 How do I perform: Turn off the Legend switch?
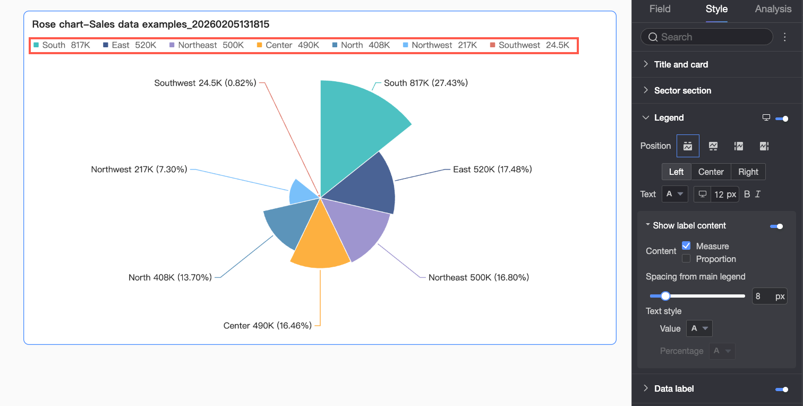[x=782, y=119]
